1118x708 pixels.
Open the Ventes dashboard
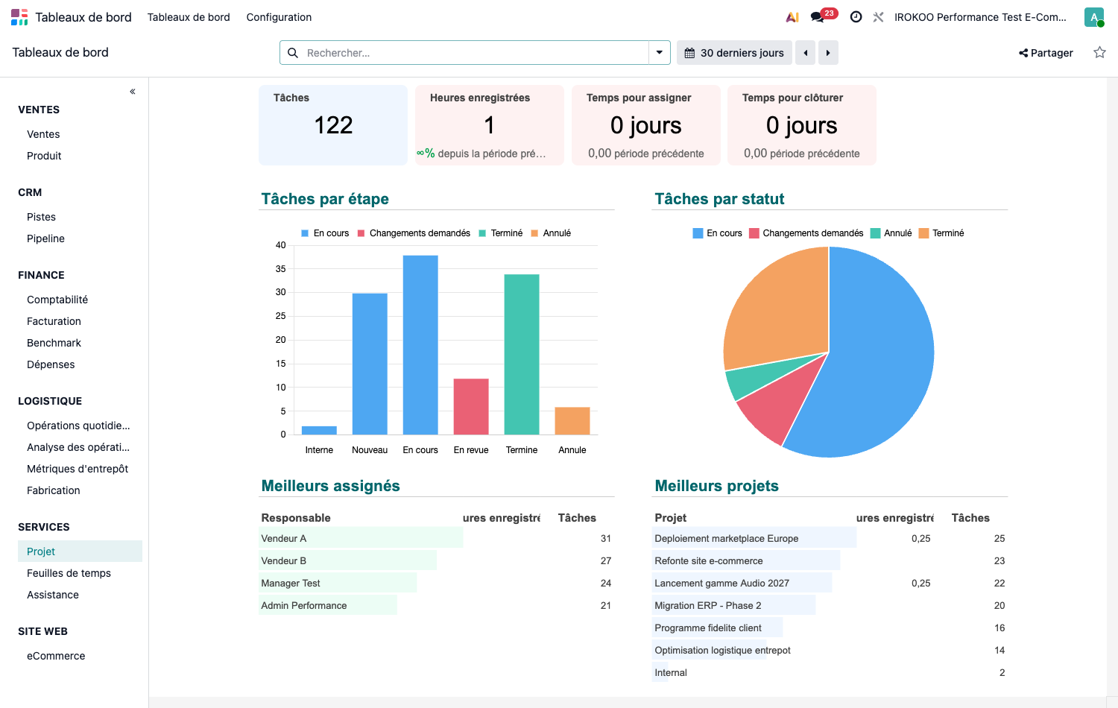(43, 134)
